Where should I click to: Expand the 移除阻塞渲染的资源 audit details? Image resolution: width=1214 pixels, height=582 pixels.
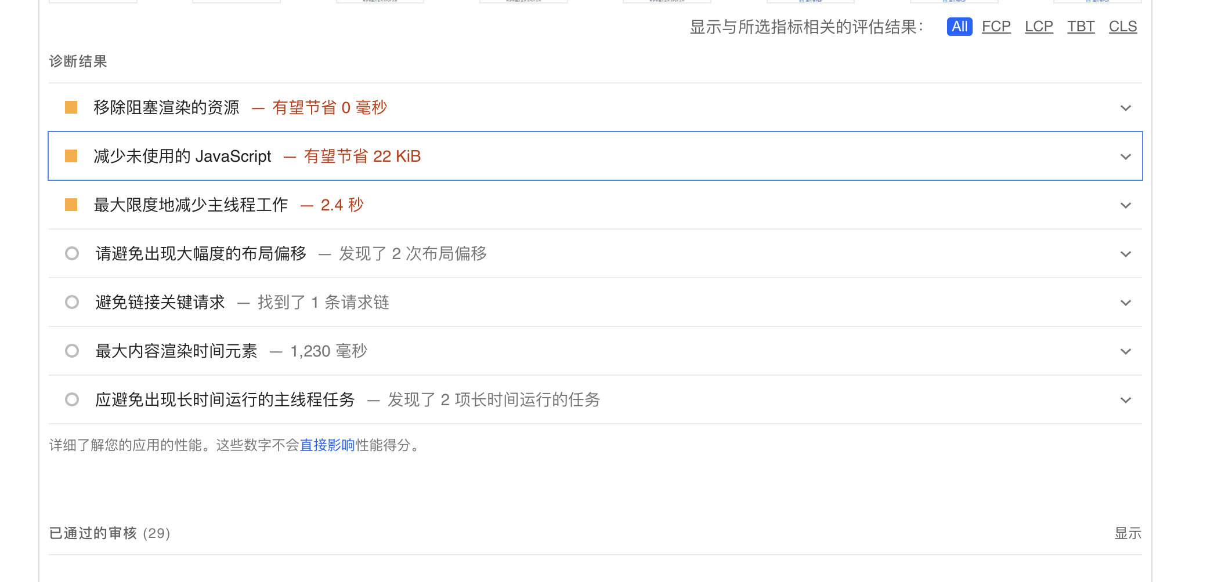[x=1126, y=108]
